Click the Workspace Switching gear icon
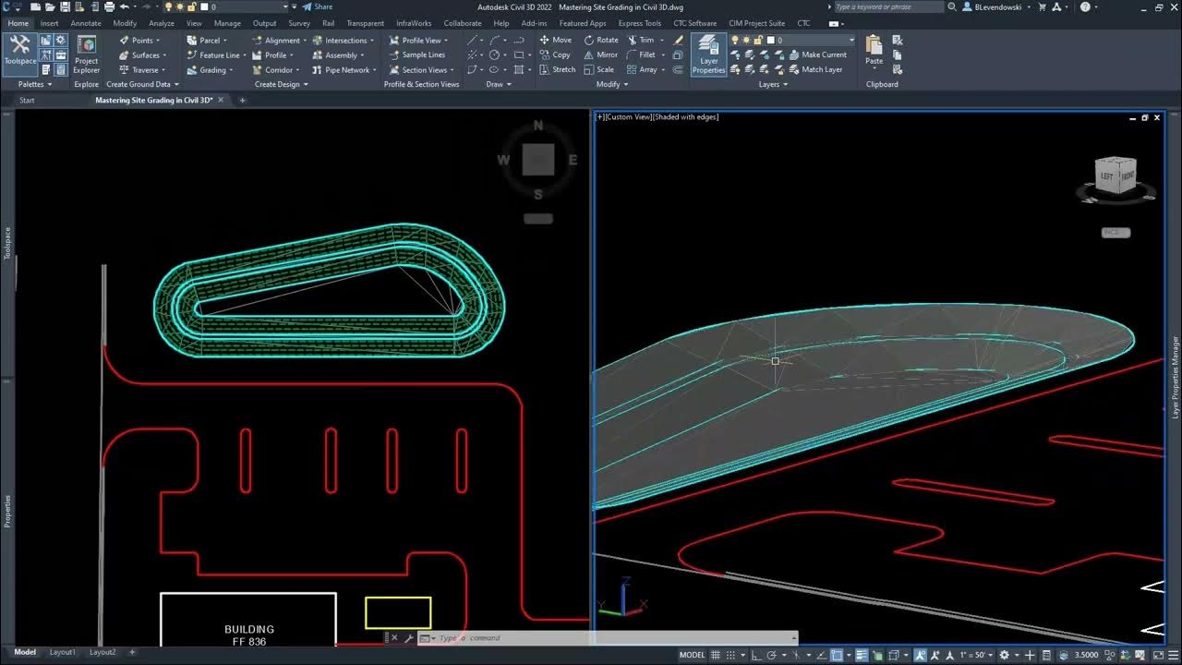 pos(1005,654)
